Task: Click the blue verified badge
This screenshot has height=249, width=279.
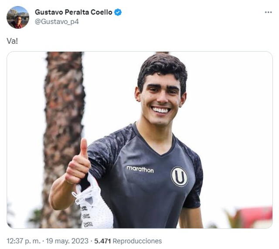Action: [118, 12]
